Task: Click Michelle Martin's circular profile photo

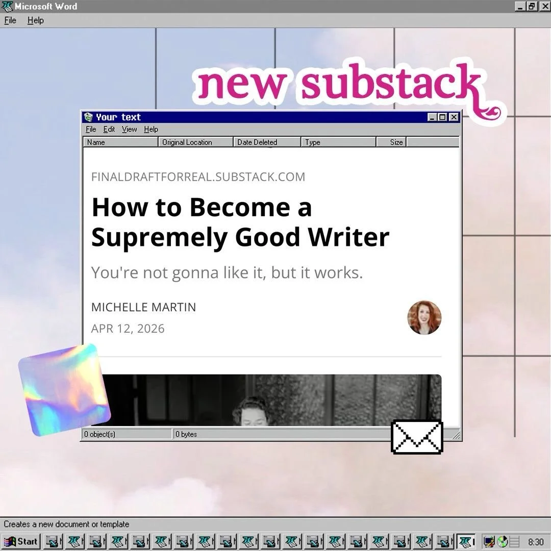Action: pyautogui.click(x=424, y=317)
